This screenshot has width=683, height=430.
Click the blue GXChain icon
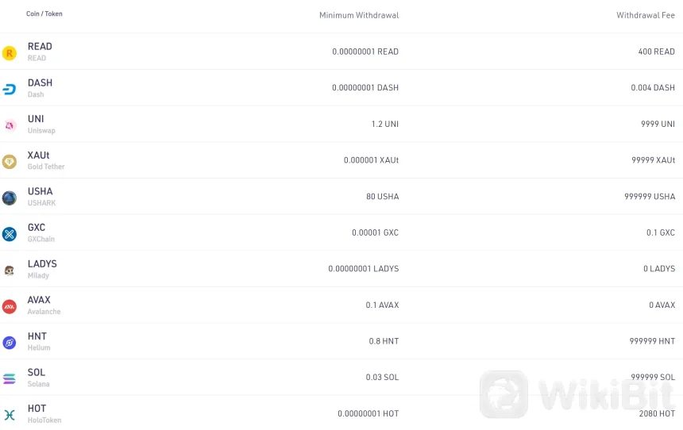(10, 234)
